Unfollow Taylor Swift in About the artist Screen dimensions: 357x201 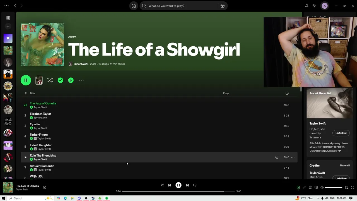(x=341, y=133)
